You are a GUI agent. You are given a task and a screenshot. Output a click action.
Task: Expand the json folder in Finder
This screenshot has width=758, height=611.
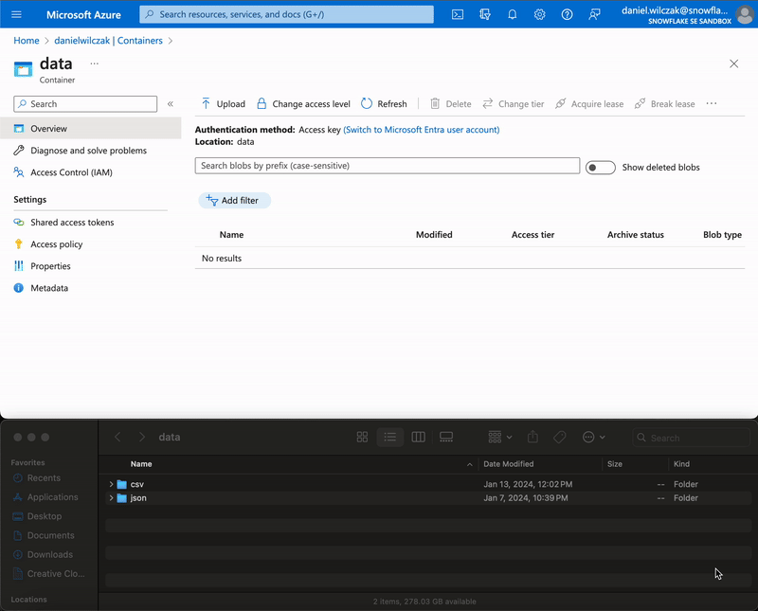click(111, 498)
